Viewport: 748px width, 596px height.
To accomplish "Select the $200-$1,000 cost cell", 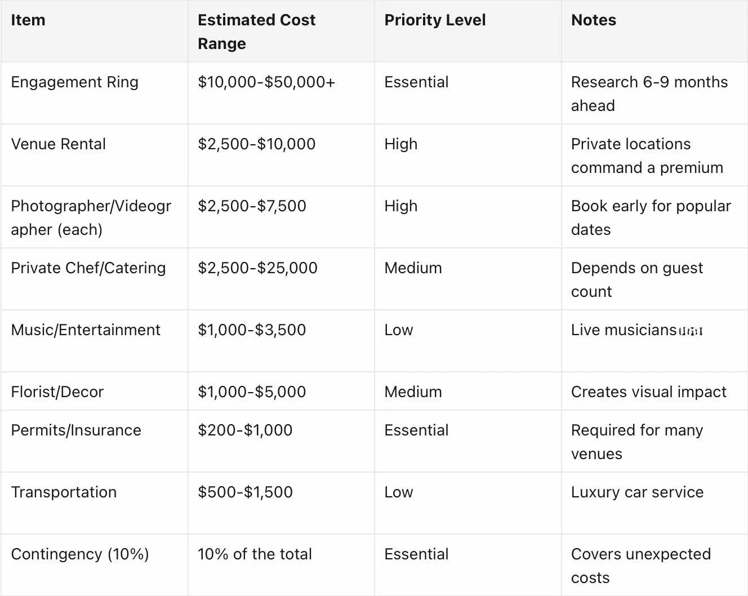I will pos(245,430).
